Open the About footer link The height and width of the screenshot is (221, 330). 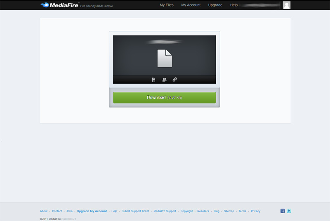click(44, 211)
